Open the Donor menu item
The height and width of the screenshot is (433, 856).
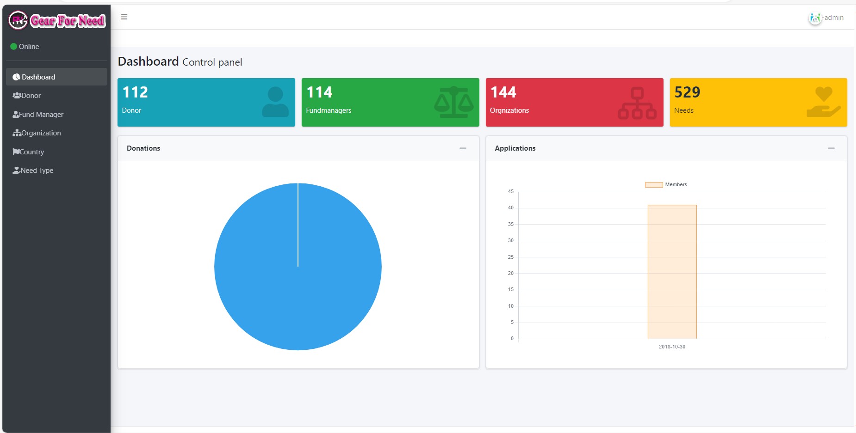(56, 96)
